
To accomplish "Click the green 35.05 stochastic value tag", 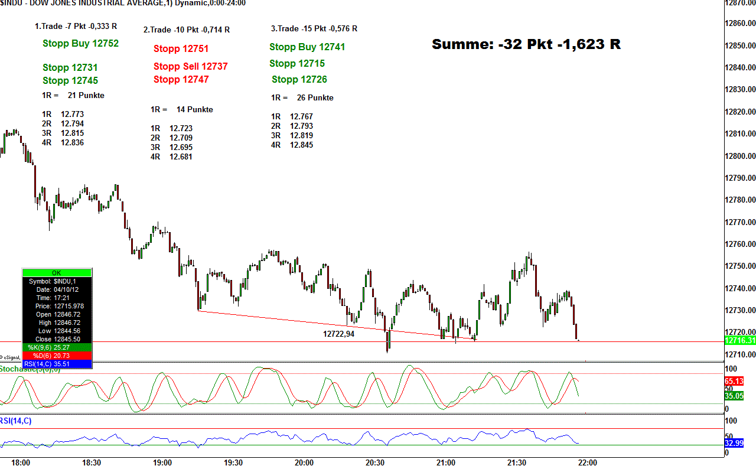I will tap(734, 396).
